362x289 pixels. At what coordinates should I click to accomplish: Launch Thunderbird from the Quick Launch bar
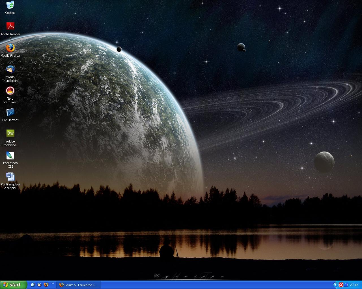pyautogui.click(x=39, y=285)
